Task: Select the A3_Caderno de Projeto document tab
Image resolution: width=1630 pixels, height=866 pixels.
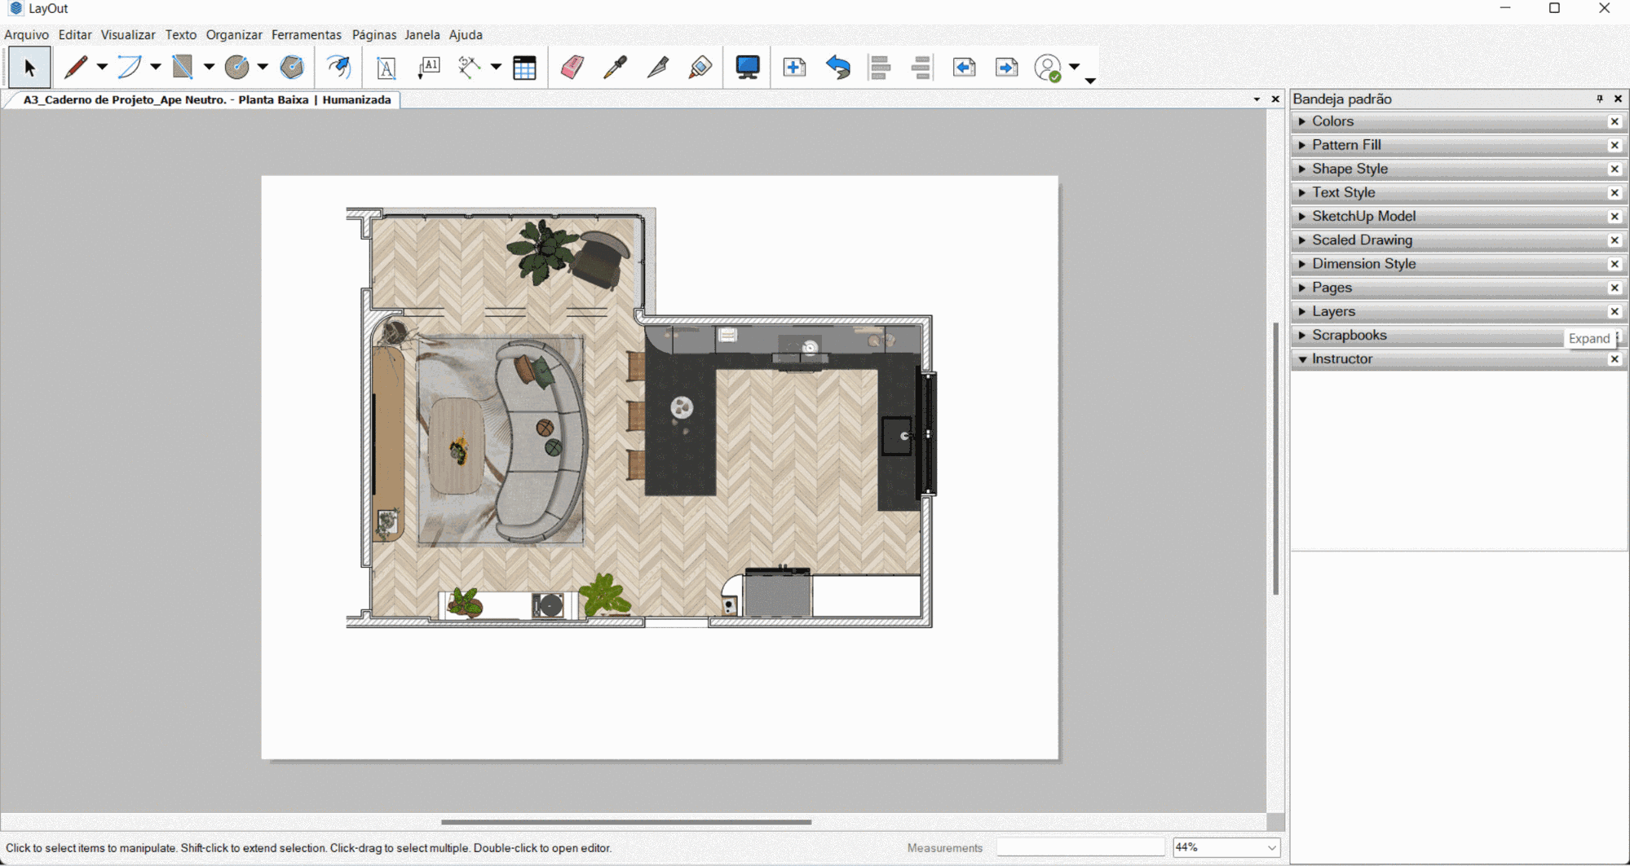Action: click(207, 99)
